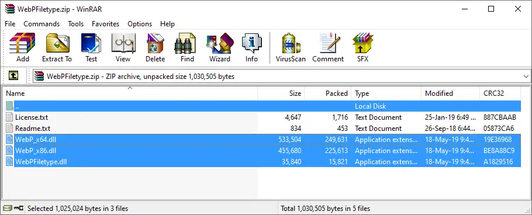
Task: Click packed value 225,613
Action: (336, 151)
